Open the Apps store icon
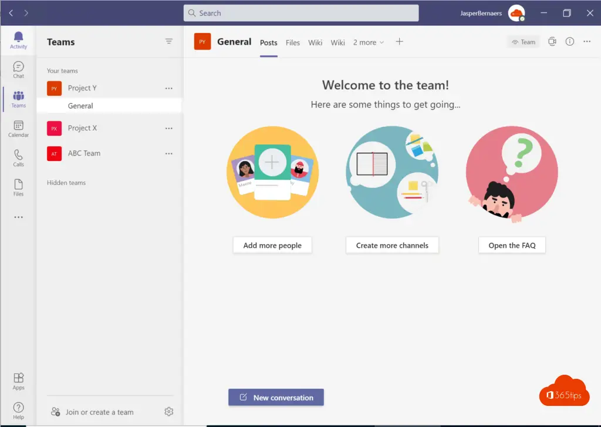The height and width of the screenshot is (427, 601). click(x=18, y=381)
